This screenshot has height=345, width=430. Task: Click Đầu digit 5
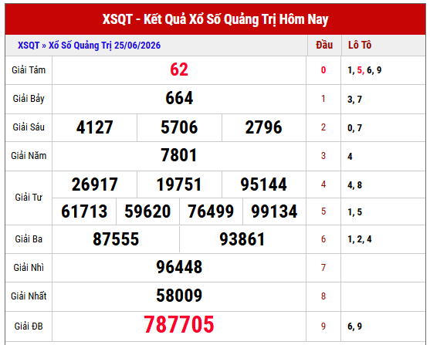pos(323,211)
